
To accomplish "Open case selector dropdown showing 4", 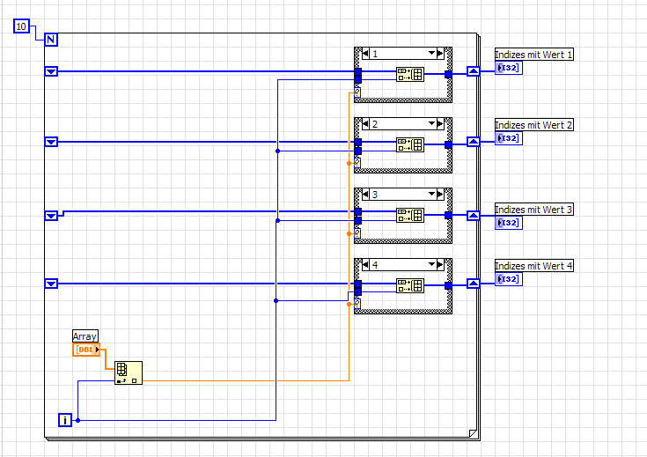I will click(431, 265).
